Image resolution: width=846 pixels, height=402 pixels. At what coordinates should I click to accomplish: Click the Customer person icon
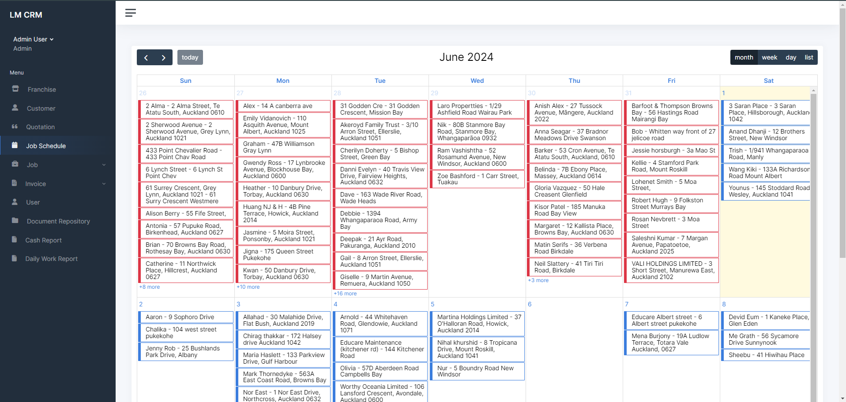pos(15,108)
